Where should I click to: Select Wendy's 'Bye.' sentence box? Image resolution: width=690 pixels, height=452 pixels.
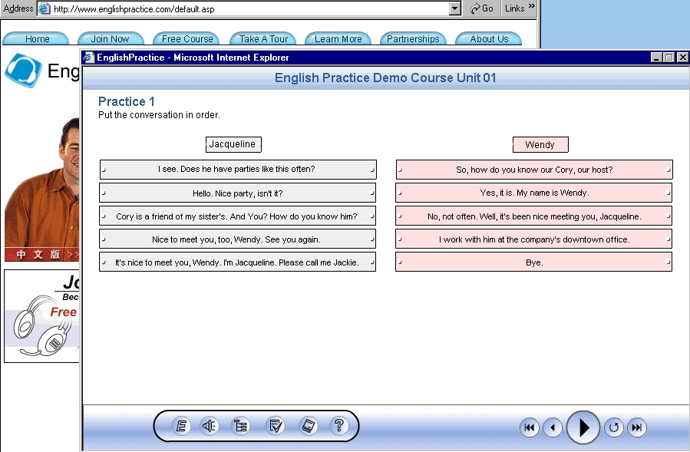534,262
